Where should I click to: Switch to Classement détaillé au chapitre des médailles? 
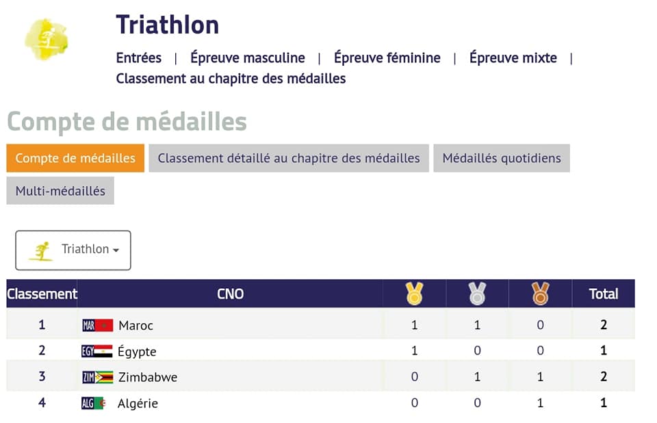pyautogui.click(x=289, y=158)
